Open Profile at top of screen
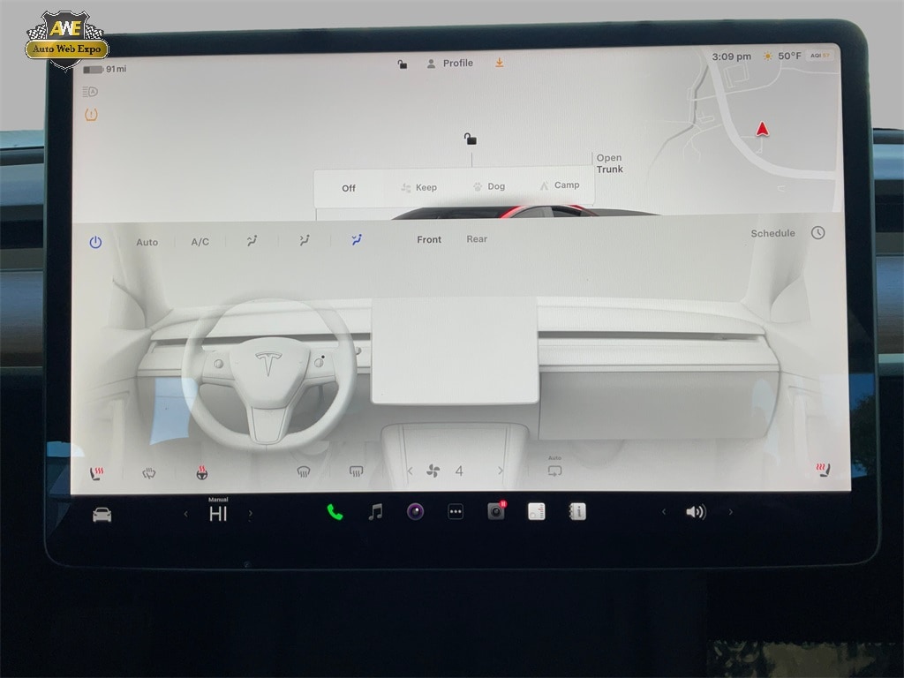This screenshot has height=678, width=904. 450,64
